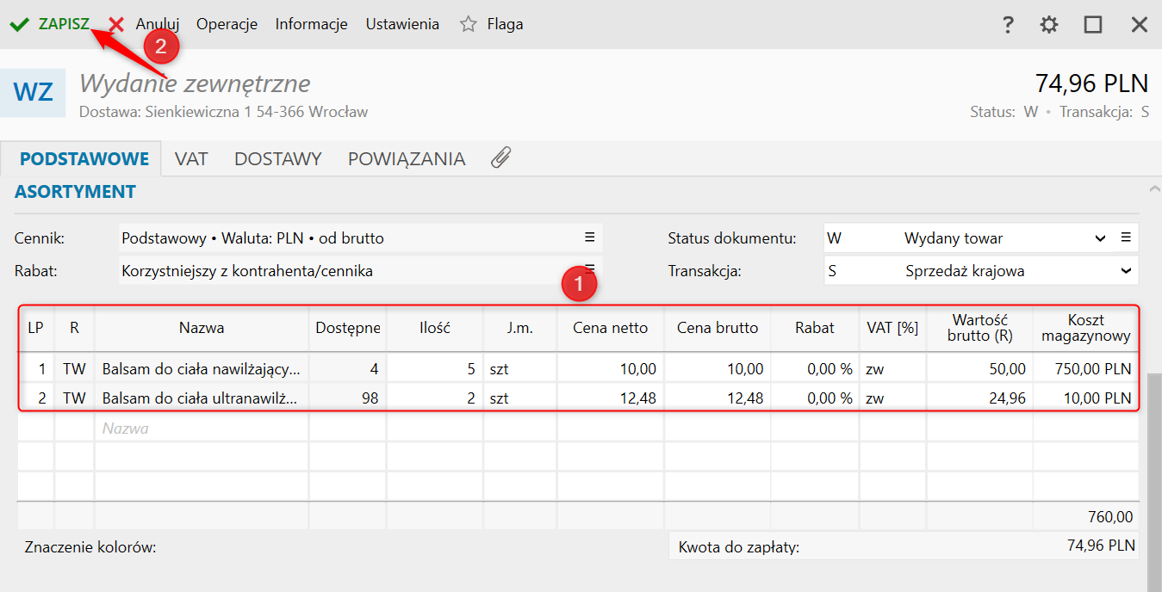Expand the Transakcja dropdown
The image size is (1162, 592).
coord(1126,271)
